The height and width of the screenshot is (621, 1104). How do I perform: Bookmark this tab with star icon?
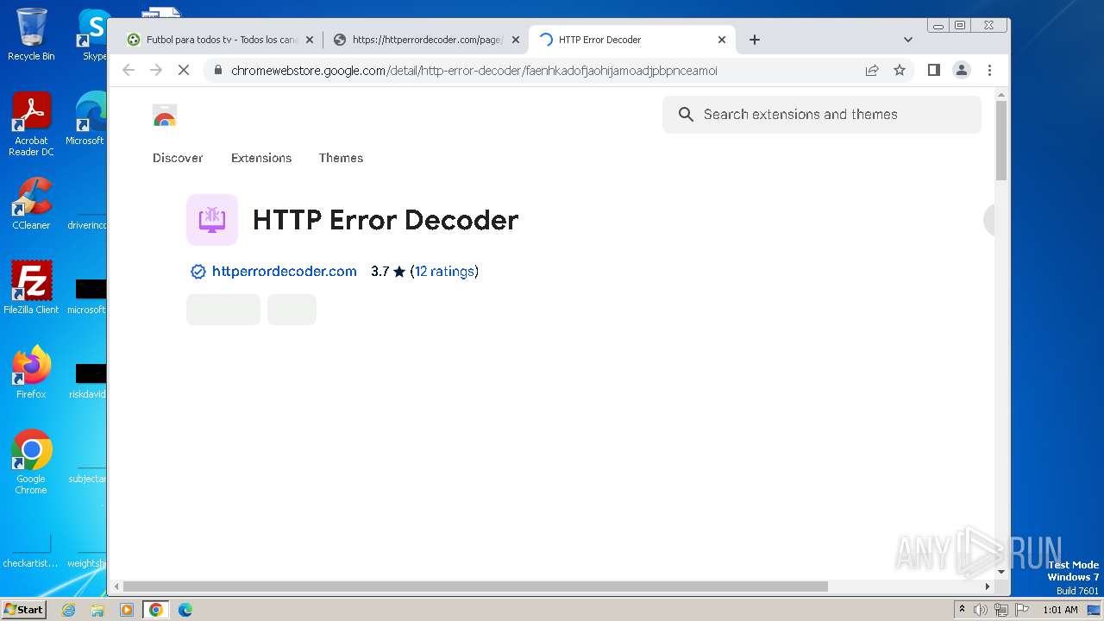[900, 70]
